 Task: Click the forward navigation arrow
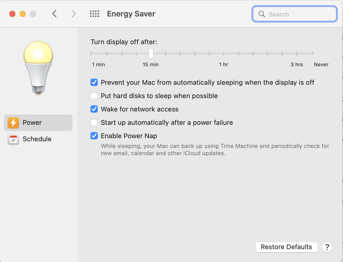[x=74, y=14]
